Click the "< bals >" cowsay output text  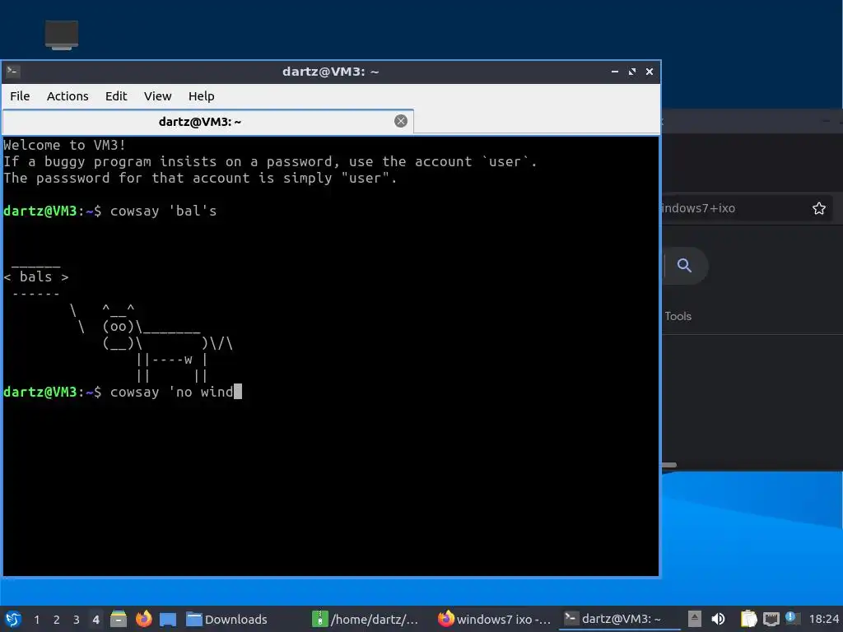click(36, 276)
